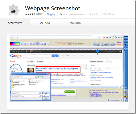This screenshot has width=136, height=114.
Task: Pick a color from the rainbow color palette
Action: [x=15, y=44]
